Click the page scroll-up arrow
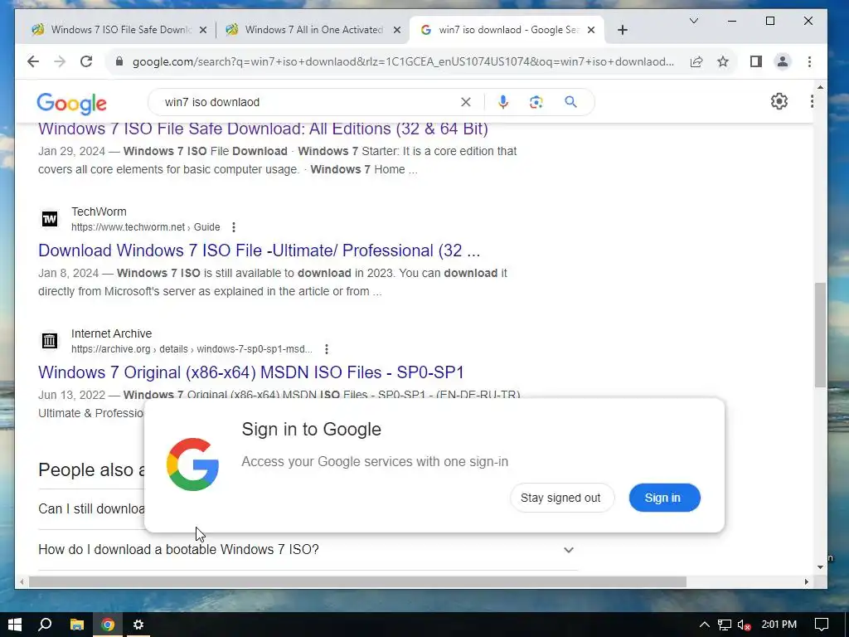This screenshot has width=849, height=637. point(820,86)
